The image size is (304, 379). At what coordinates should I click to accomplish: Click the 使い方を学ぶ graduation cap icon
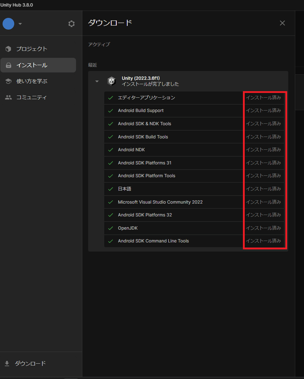(x=8, y=81)
